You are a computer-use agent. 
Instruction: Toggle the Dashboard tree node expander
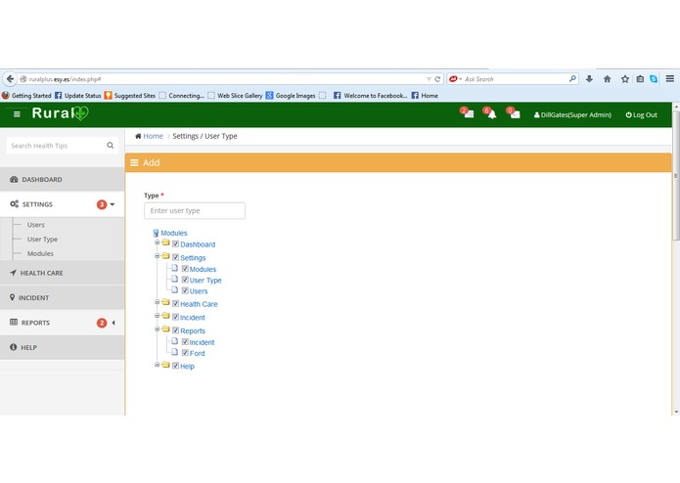[157, 242]
